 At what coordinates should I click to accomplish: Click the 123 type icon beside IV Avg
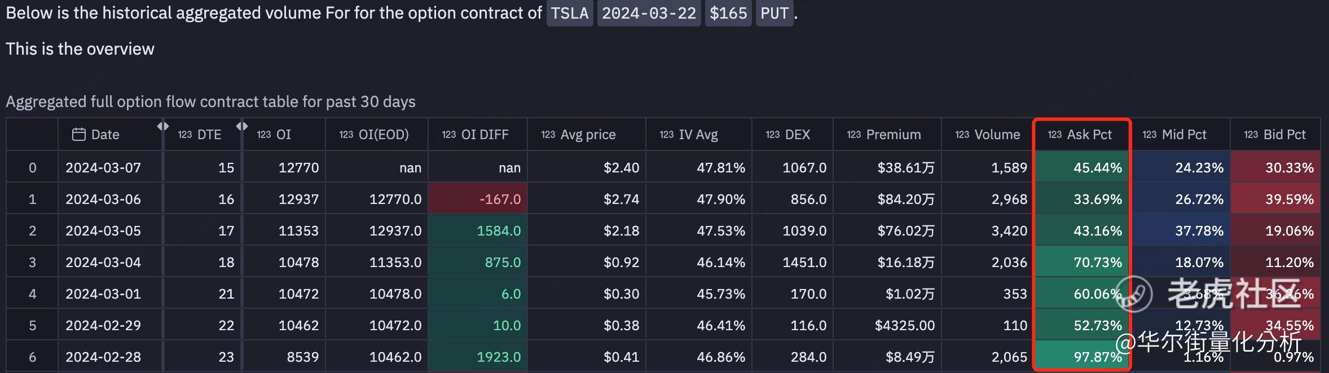(667, 135)
